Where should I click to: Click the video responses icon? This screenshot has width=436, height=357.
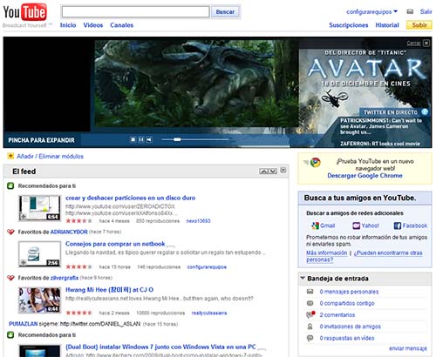(310, 338)
